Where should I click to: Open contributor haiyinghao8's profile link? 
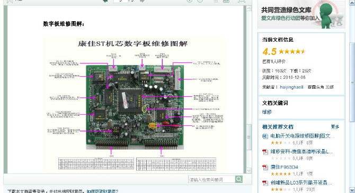click(291, 87)
